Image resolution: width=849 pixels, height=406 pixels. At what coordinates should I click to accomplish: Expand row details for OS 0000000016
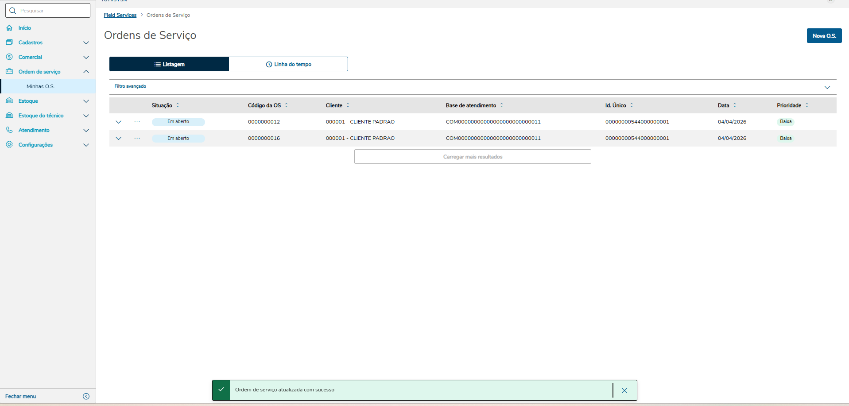[119, 138]
